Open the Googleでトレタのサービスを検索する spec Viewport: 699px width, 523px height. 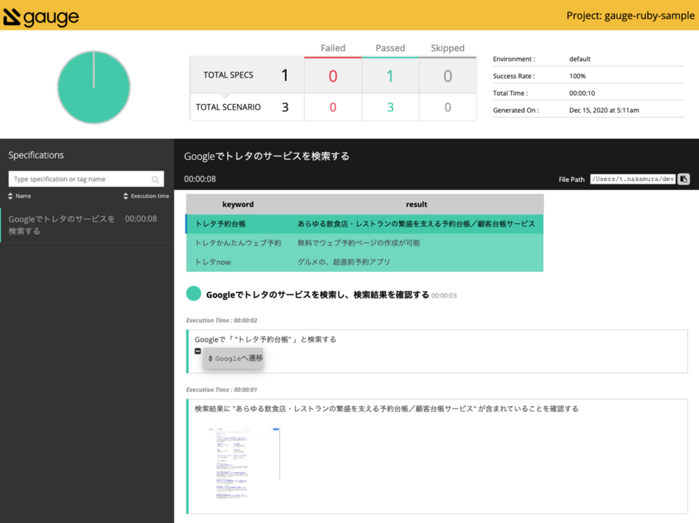tap(62, 225)
